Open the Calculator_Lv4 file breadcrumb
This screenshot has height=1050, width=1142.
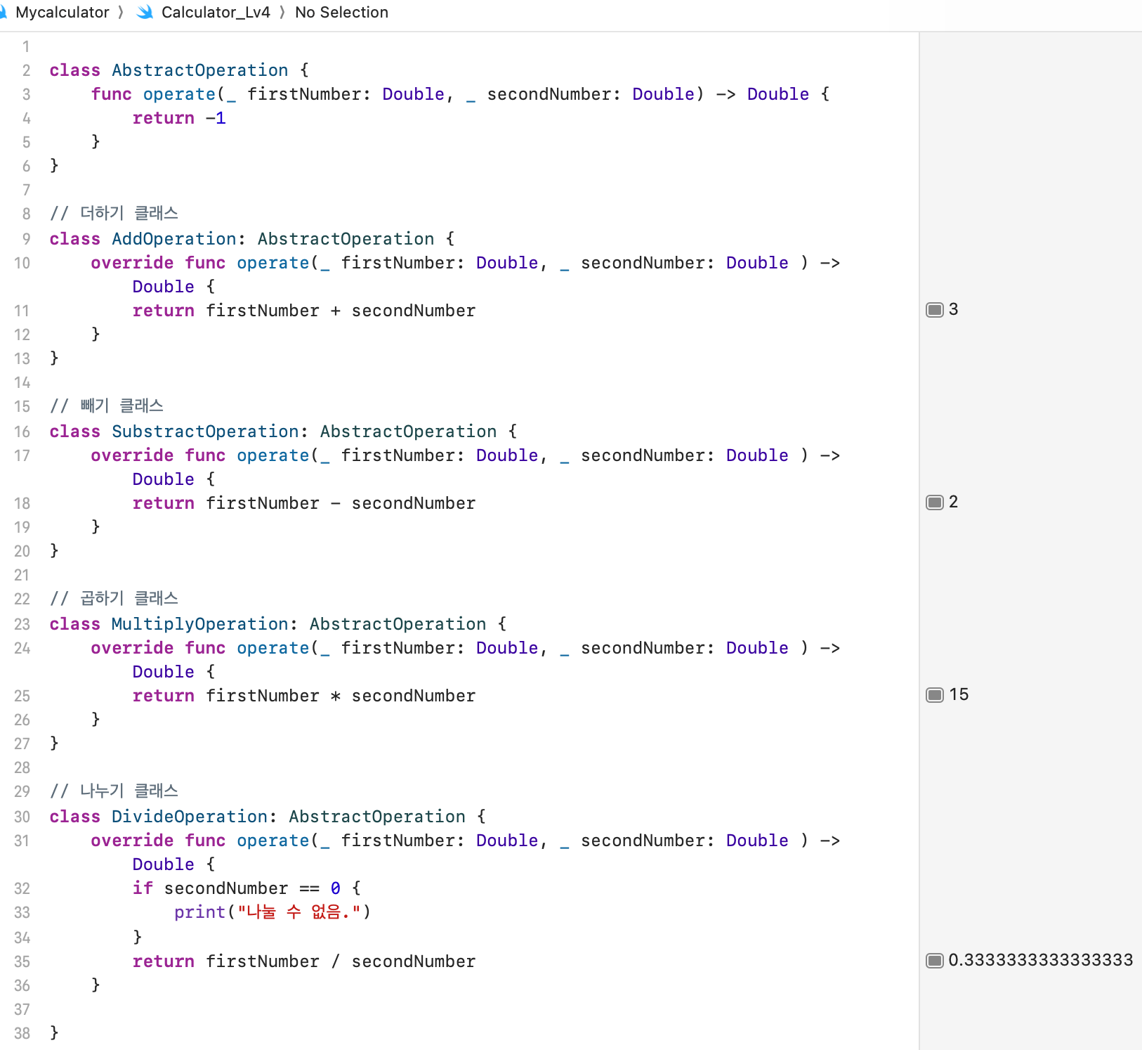pyautogui.click(x=216, y=13)
